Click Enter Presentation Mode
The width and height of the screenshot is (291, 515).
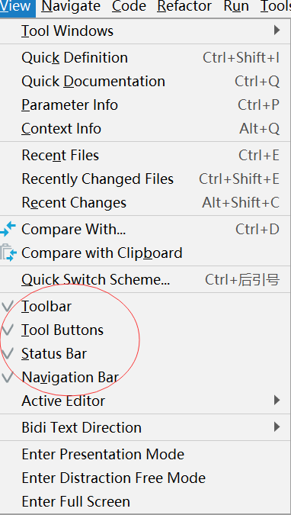click(x=145, y=455)
